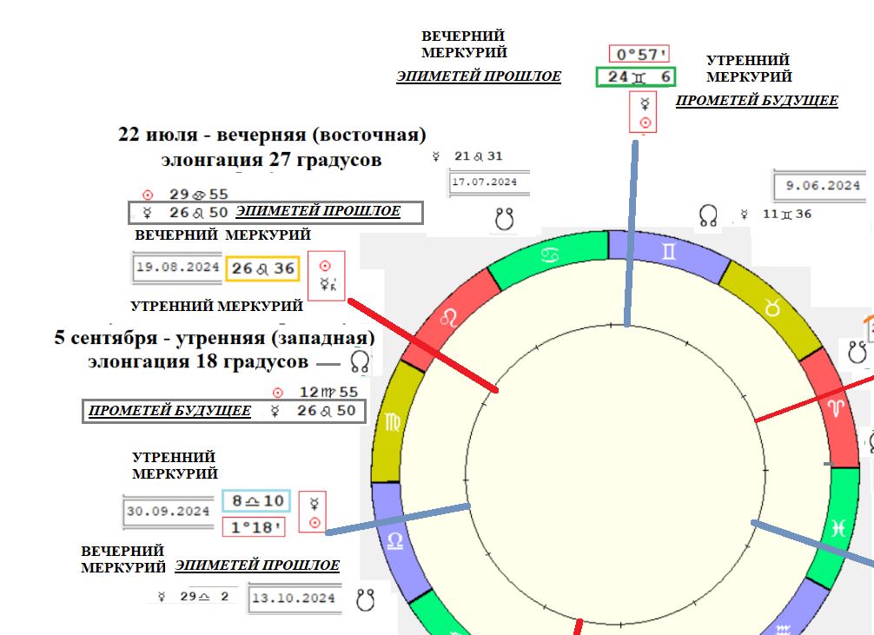
Task: Click the Mercury glyph before 29 Libra 2
Action: (162, 597)
